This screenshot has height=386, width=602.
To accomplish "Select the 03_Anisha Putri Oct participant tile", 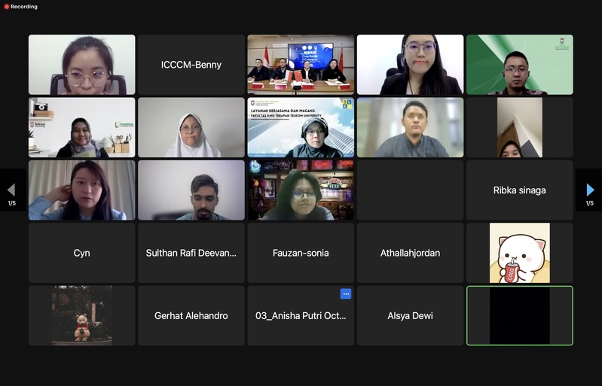I will click(301, 315).
